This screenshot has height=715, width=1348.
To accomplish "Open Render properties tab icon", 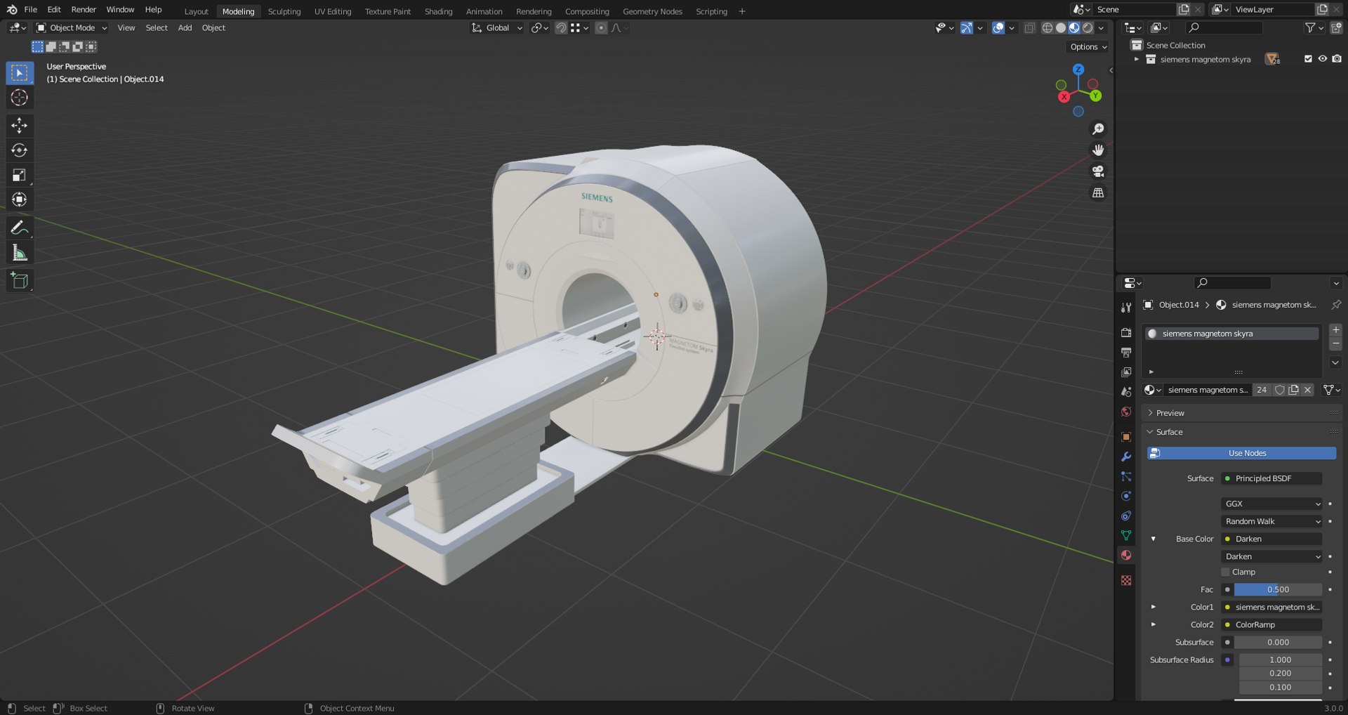I will (1126, 332).
